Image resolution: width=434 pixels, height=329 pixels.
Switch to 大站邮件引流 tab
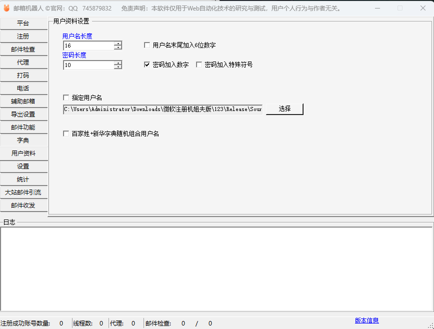[x=23, y=192]
